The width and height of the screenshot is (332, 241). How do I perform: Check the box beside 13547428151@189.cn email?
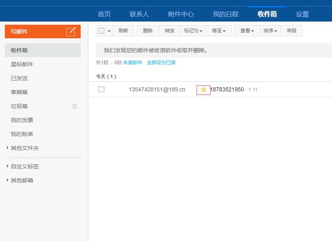(101, 89)
